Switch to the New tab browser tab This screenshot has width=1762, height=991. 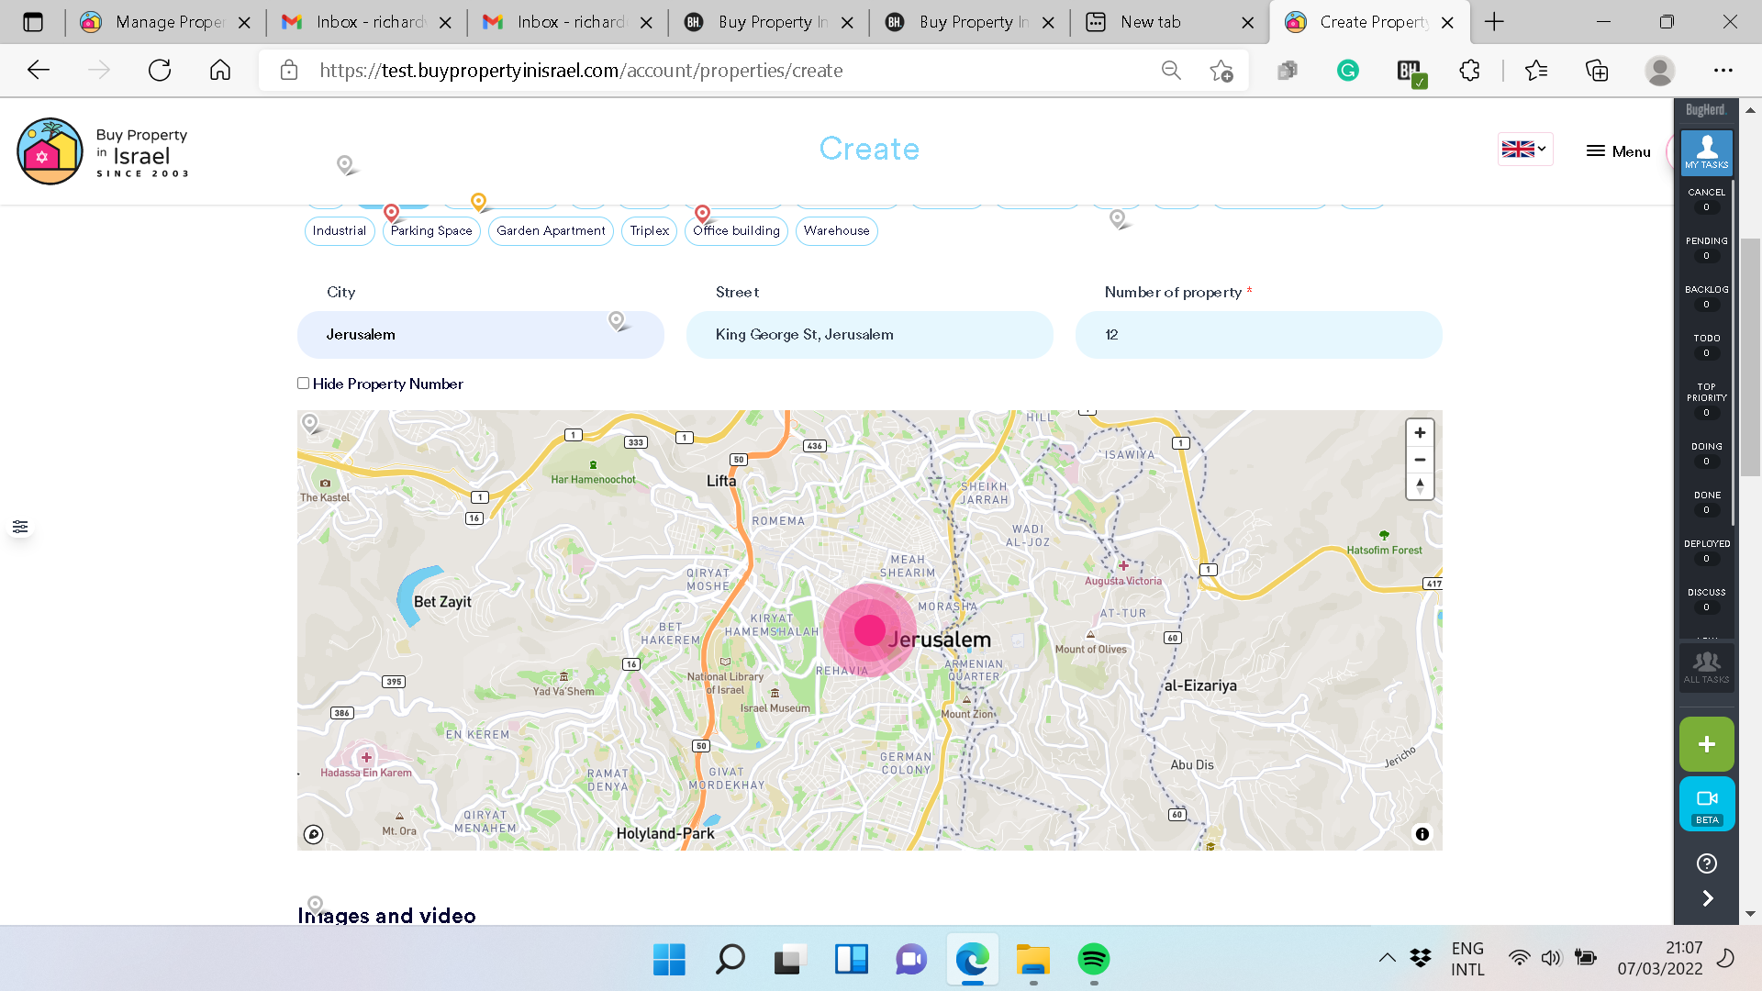[x=1151, y=22]
